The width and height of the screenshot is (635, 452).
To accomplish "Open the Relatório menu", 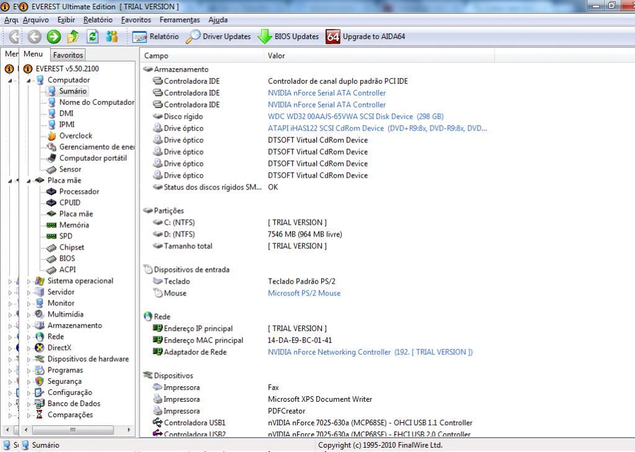I will point(98,20).
